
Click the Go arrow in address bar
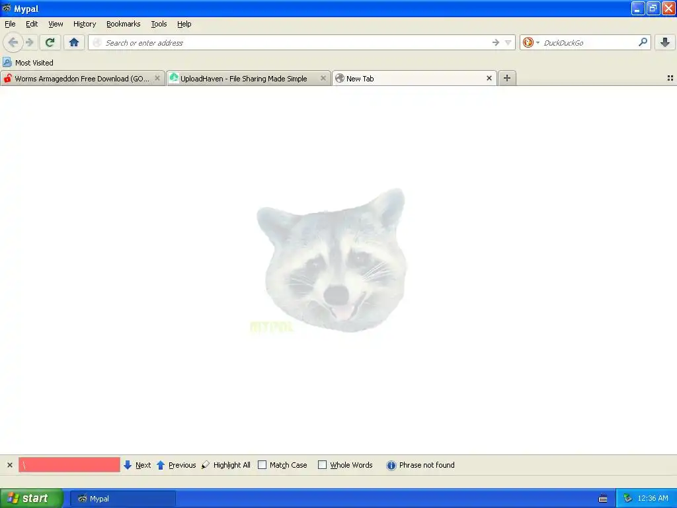496,42
